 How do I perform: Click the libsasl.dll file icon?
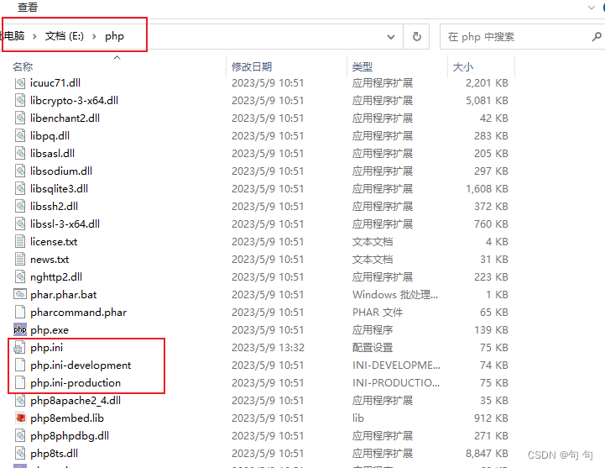[20, 154]
